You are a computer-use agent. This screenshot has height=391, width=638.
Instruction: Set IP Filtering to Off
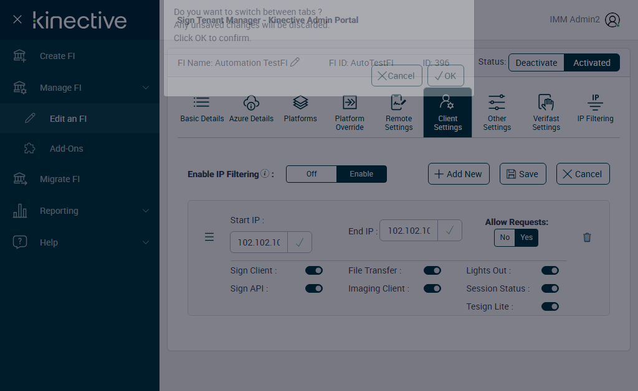pos(312,174)
